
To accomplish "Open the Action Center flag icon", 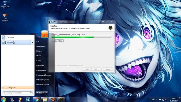I will tap(160, 99).
